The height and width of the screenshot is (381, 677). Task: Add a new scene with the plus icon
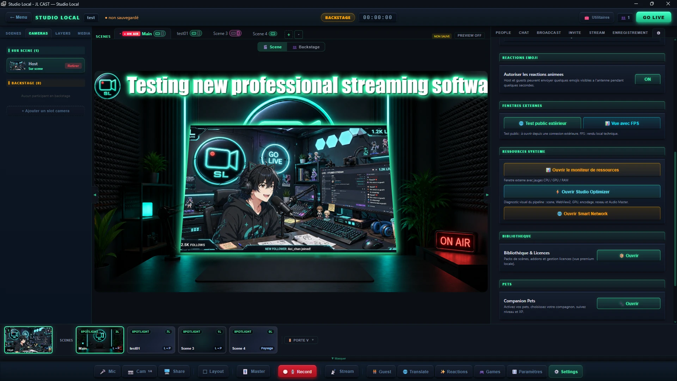click(x=289, y=35)
